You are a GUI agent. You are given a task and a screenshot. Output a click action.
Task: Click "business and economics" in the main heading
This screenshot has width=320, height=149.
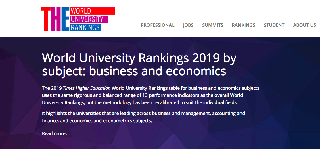(158, 71)
